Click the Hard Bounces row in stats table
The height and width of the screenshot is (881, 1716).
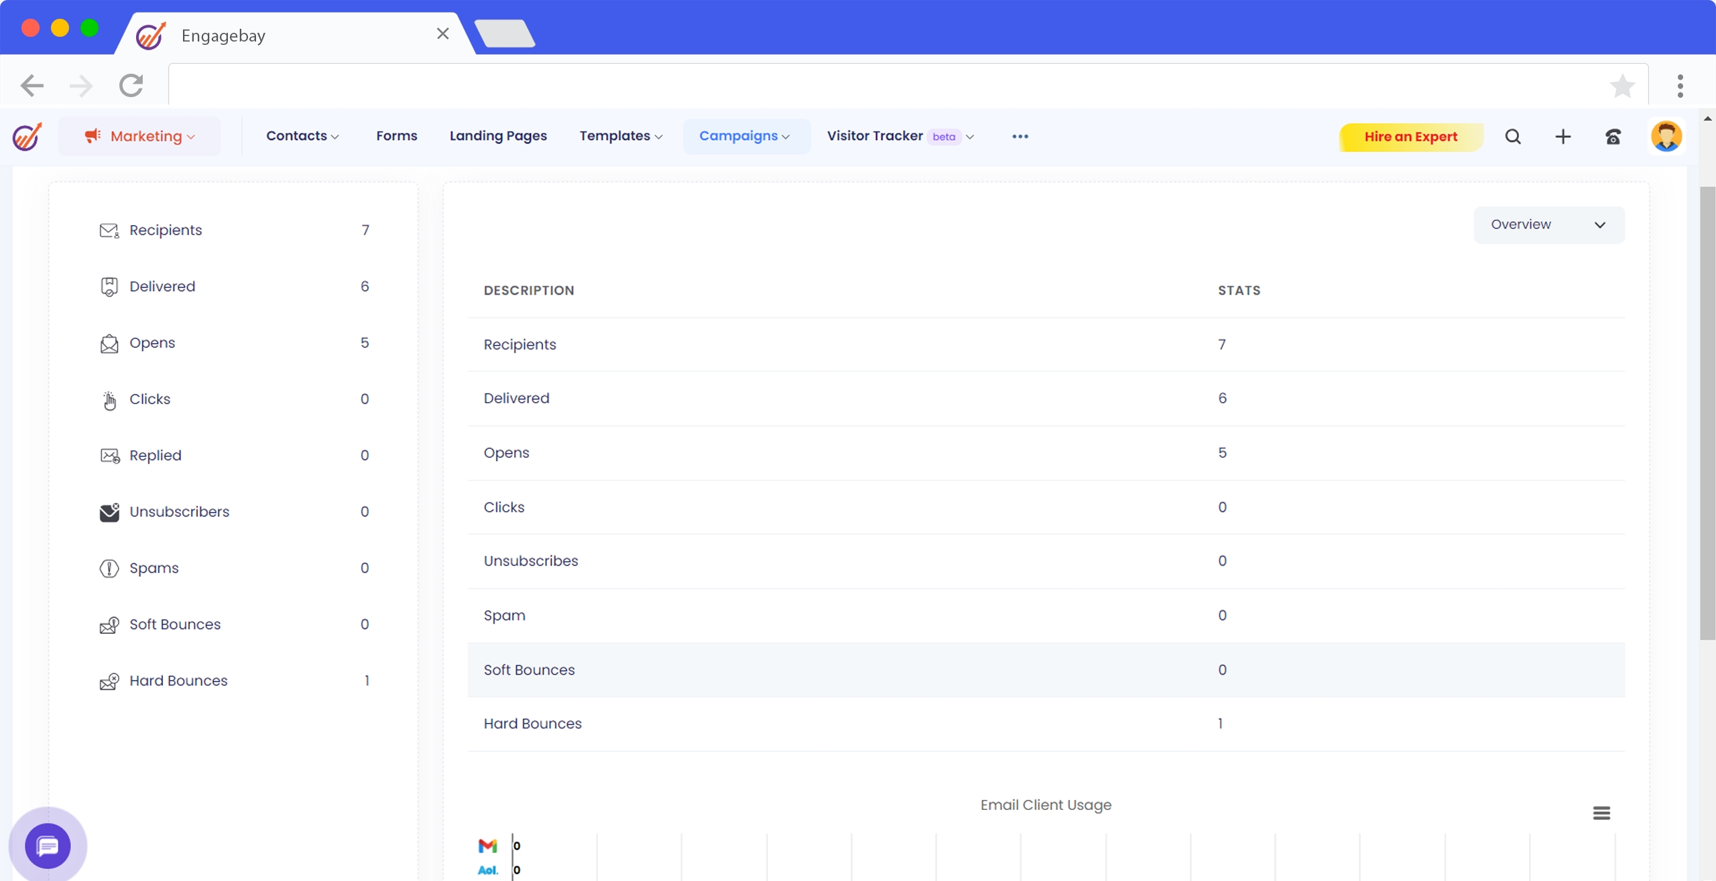[x=1046, y=724]
